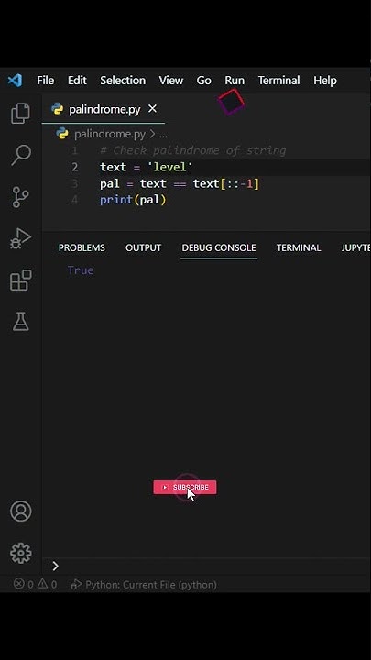Switch to the PROBLEMS panel tab
Viewport: 371px width, 660px height.
(x=82, y=247)
